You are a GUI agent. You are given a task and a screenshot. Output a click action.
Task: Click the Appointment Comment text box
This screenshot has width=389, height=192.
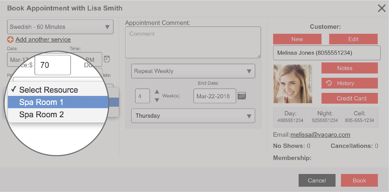point(193,42)
